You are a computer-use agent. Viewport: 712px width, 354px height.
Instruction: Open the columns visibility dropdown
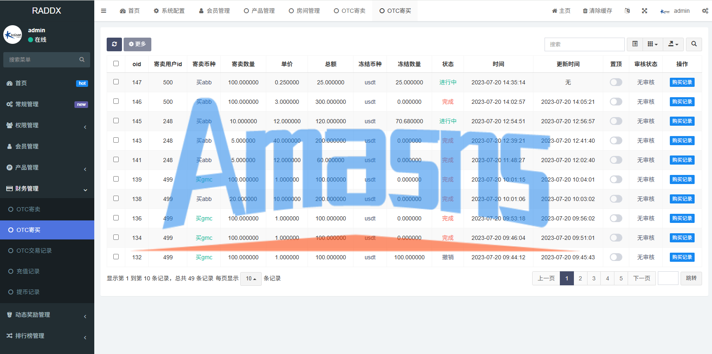point(652,44)
